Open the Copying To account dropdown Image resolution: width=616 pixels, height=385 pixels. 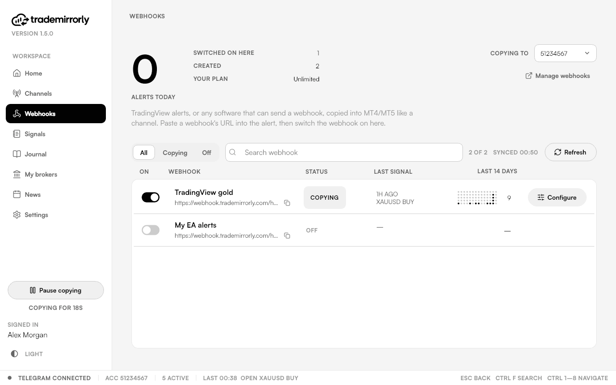pos(565,53)
